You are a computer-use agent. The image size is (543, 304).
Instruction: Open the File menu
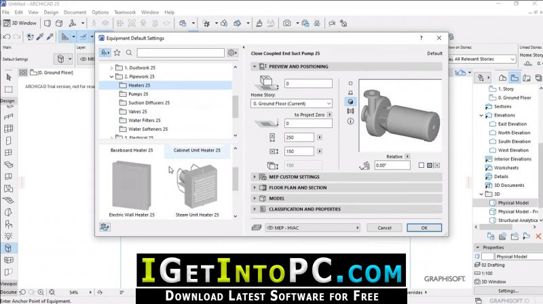[x=5, y=12]
